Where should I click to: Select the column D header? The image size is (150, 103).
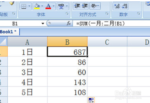(x=139, y=41)
